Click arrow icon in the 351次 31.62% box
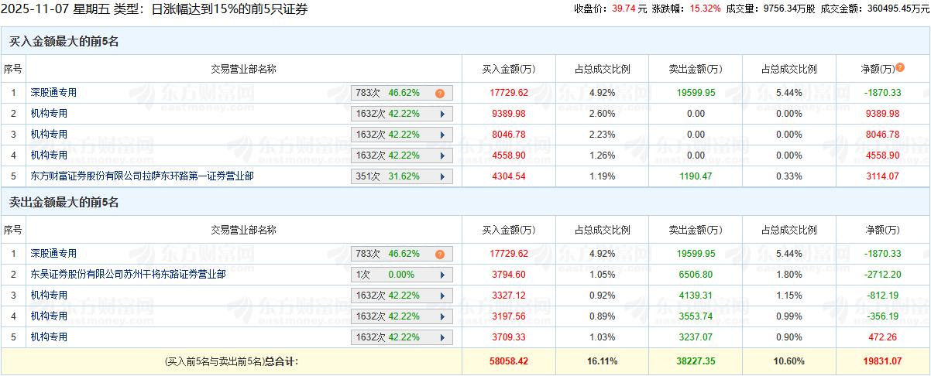The image size is (931, 376). click(442, 176)
